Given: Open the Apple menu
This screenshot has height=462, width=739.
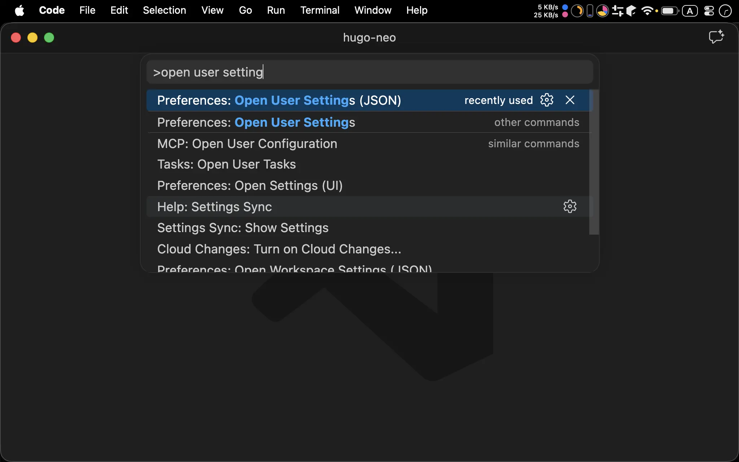Looking at the screenshot, I should (x=20, y=10).
